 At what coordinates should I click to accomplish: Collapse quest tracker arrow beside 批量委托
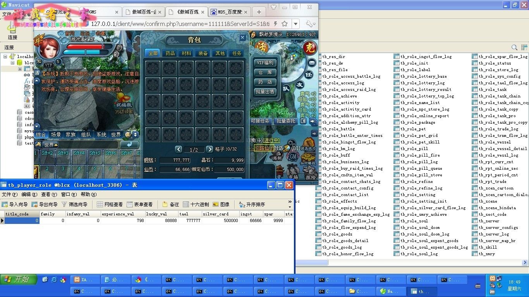pyautogui.click(x=312, y=121)
